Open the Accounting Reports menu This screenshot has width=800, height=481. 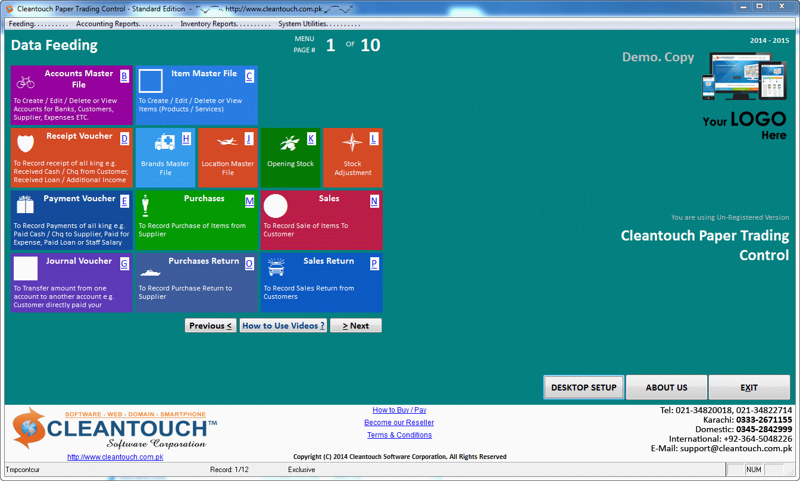124,24
